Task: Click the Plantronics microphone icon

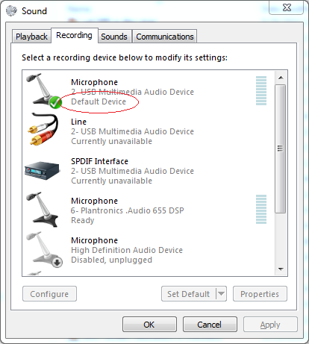Action: pos(42,210)
